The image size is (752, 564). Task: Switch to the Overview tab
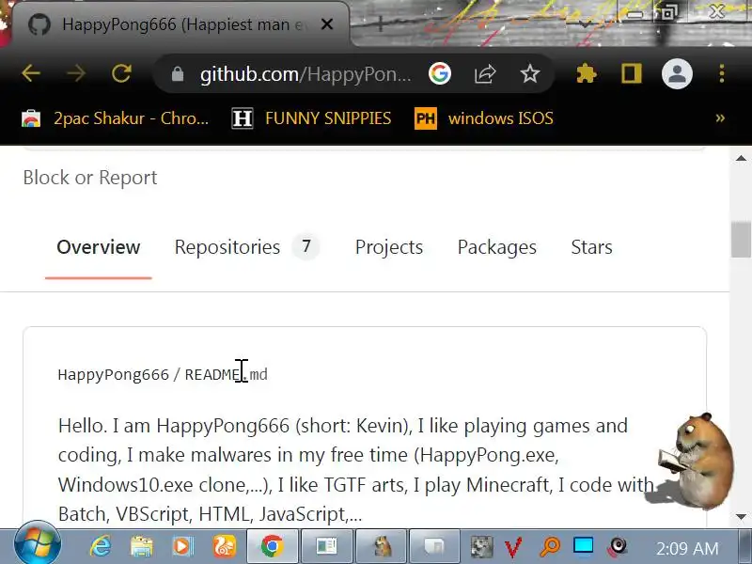tap(99, 247)
